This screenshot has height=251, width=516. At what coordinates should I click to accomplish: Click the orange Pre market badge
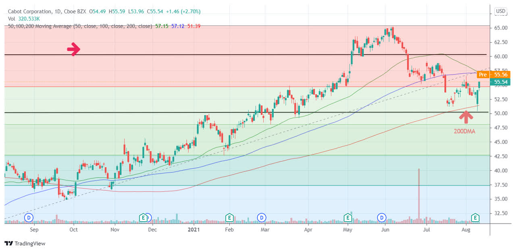tap(483, 75)
